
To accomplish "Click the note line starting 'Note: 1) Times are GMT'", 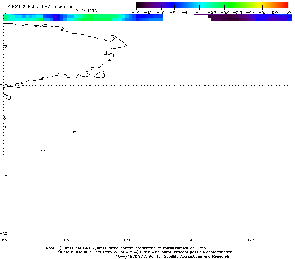I will click(x=126, y=248).
